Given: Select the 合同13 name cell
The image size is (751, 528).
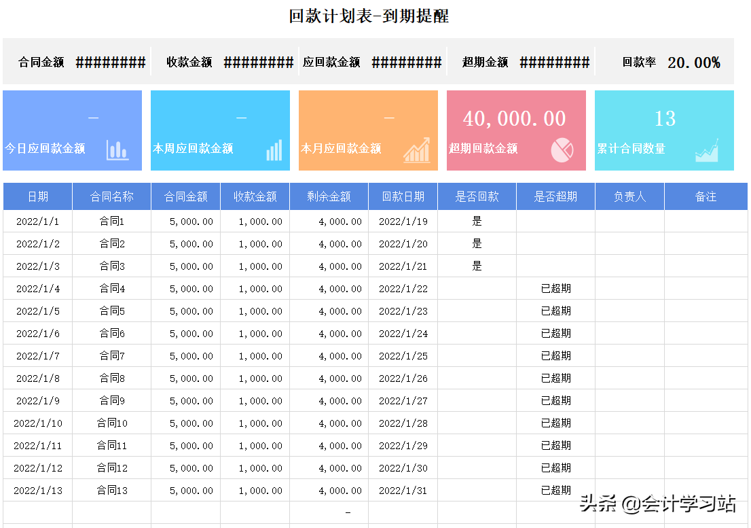Looking at the screenshot, I should coord(111,490).
